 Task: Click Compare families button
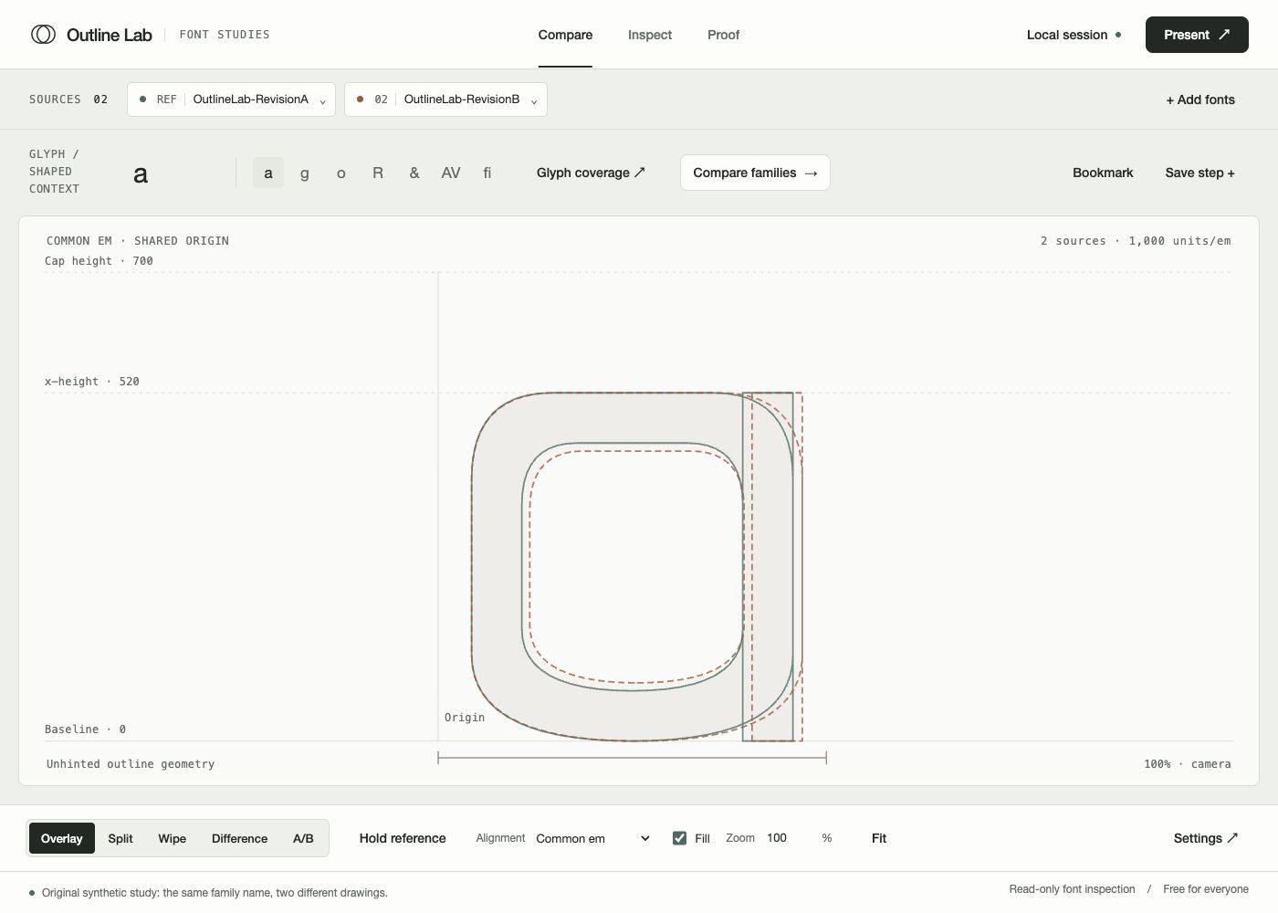pyautogui.click(x=755, y=173)
